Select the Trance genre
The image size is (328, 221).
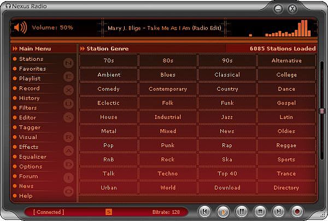[286, 173]
